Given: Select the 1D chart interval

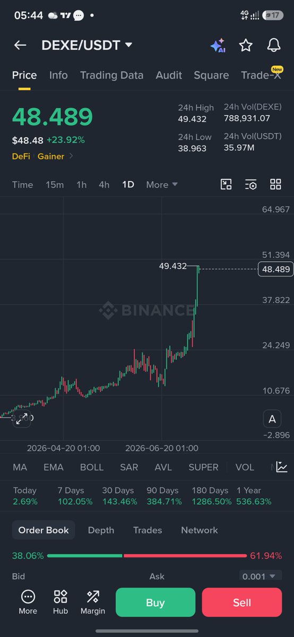Looking at the screenshot, I should (x=128, y=185).
